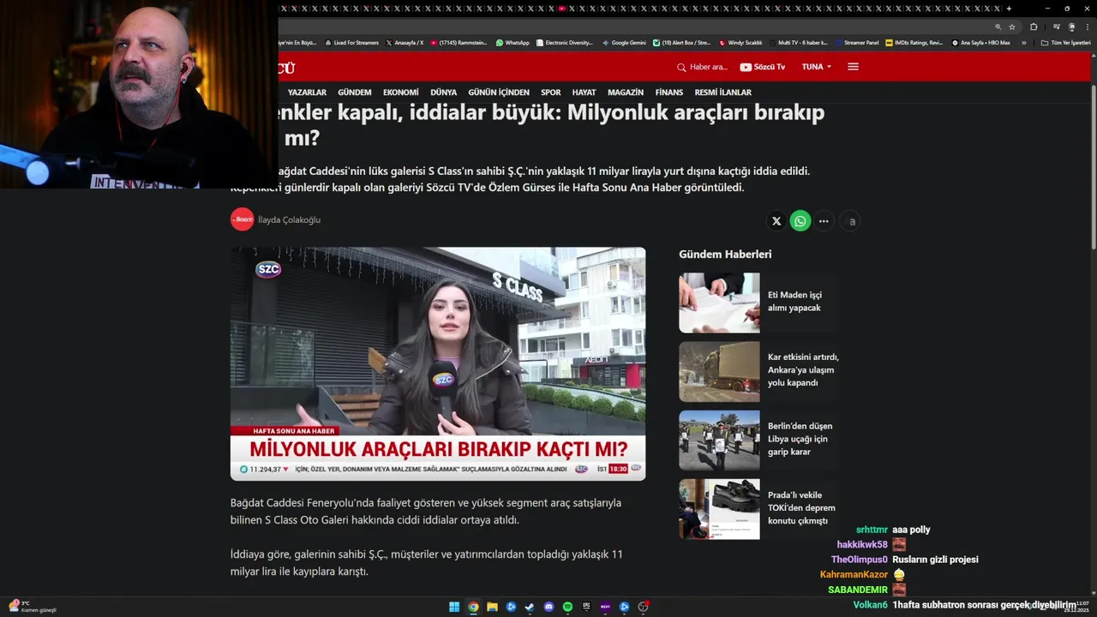Screen dimensions: 1097x617
Task: Open the Windy: Sıcaklık bookmark
Action: click(740, 42)
